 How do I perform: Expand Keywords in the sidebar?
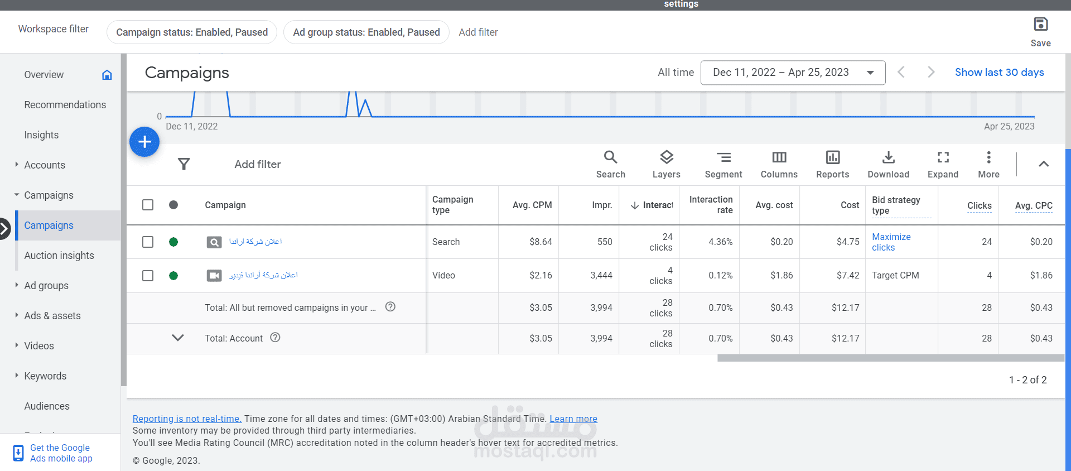click(17, 376)
